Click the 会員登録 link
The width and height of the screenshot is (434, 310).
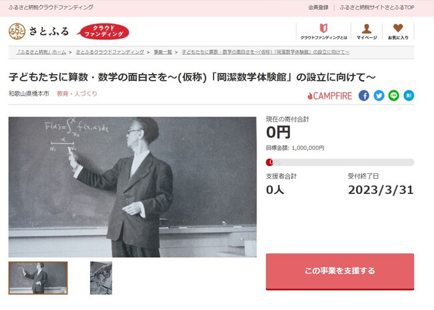tap(318, 7)
